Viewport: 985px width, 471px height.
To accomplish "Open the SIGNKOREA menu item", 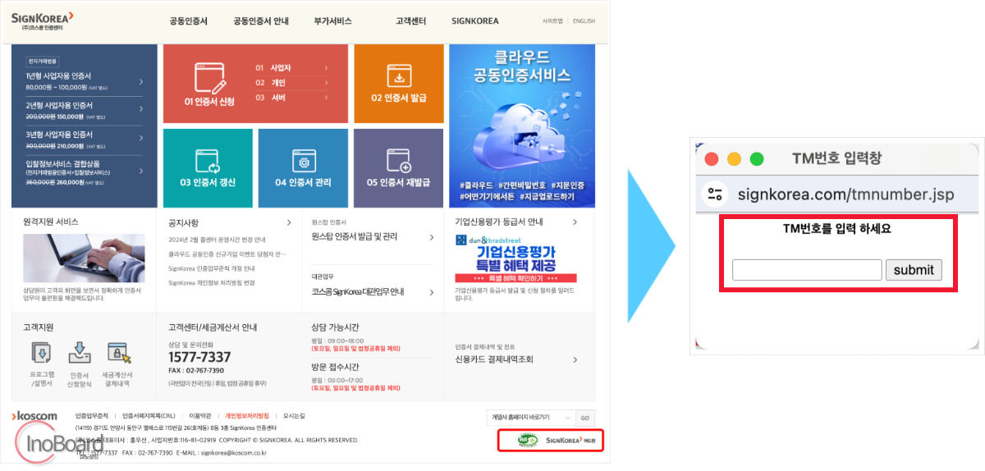I will coord(475,21).
